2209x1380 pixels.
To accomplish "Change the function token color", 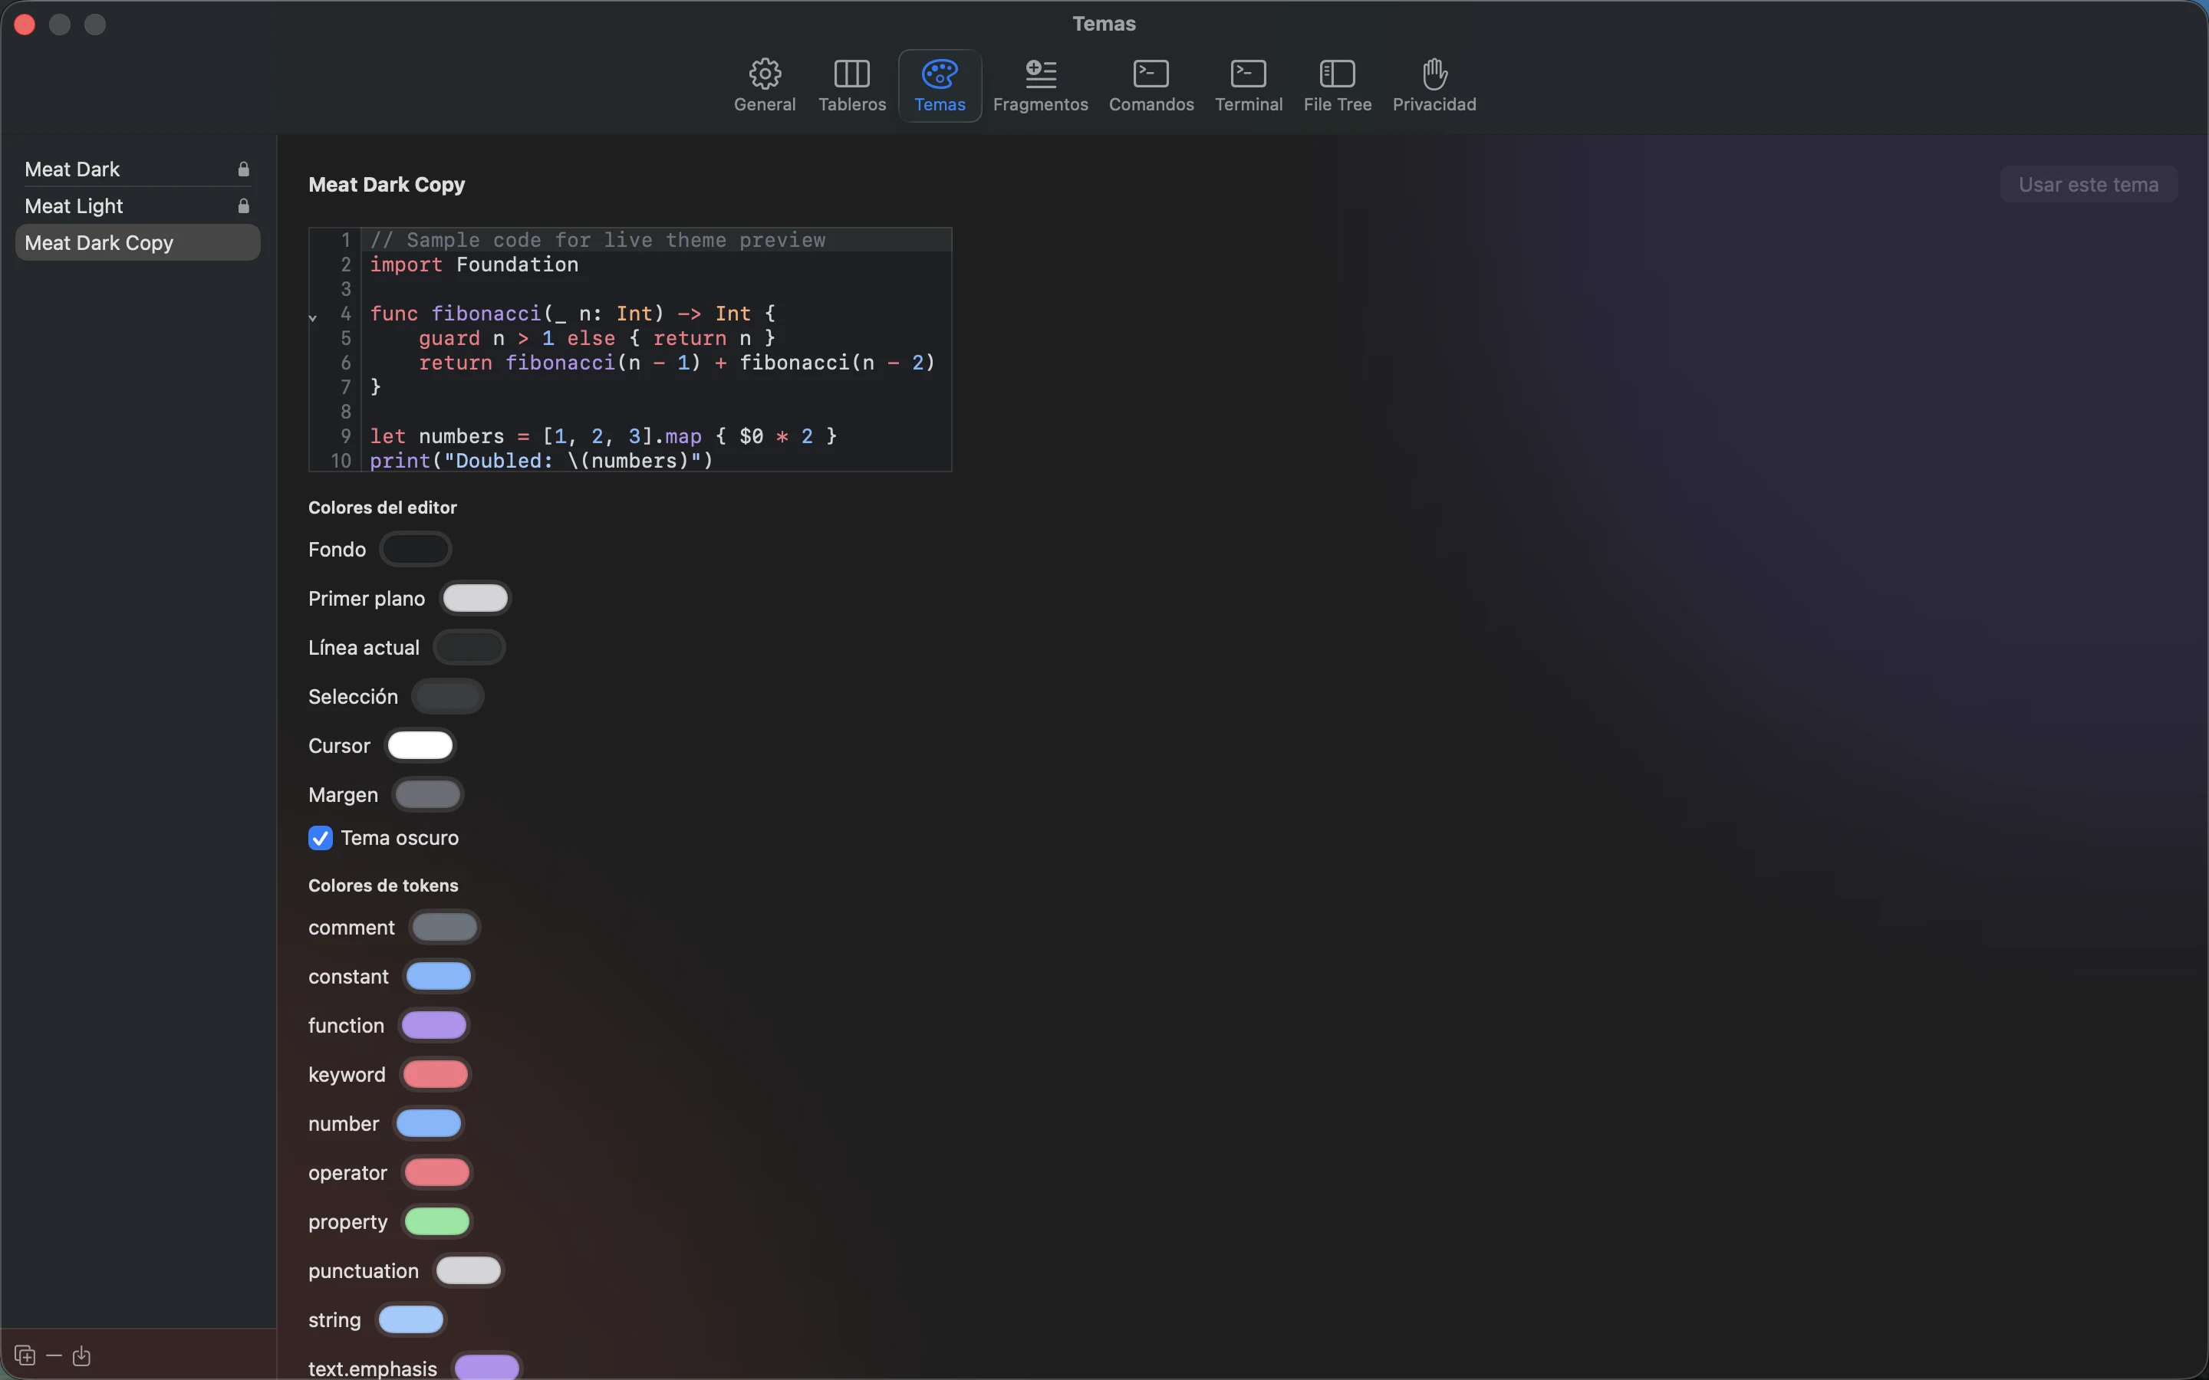I will (434, 1026).
